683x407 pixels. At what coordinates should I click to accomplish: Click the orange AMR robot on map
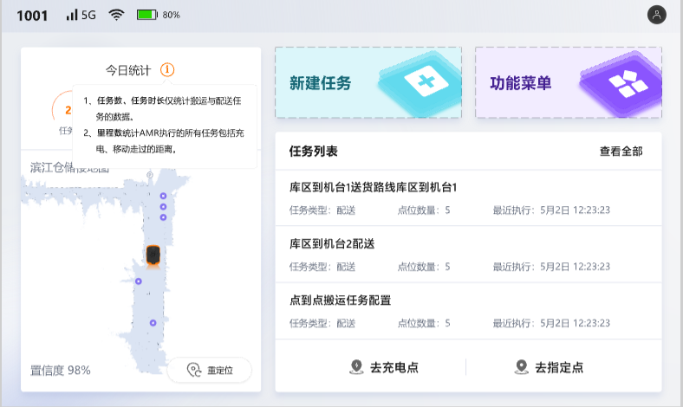pos(153,255)
